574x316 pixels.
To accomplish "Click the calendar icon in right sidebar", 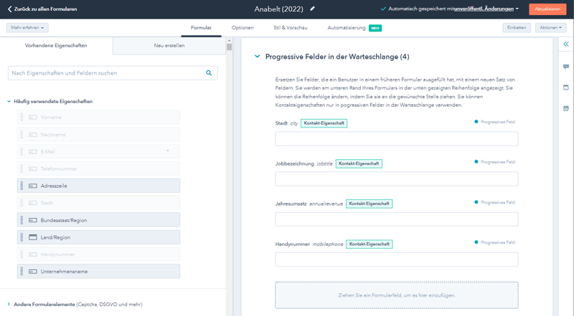I will tap(565, 109).
